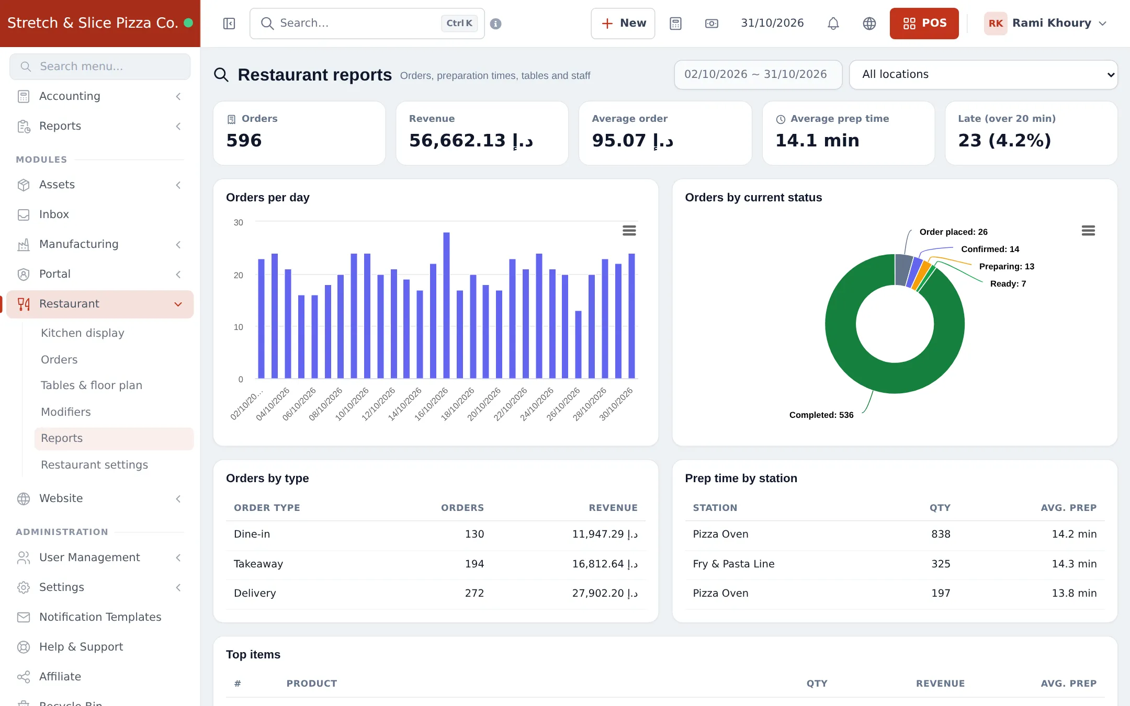Open Restaurant settings item

[x=94, y=465]
